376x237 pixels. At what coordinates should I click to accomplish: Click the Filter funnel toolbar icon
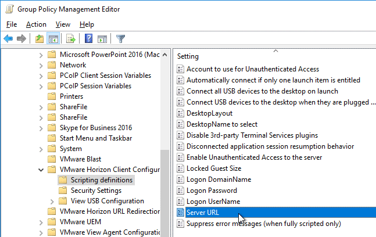pyautogui.click(x=120, y=38)
